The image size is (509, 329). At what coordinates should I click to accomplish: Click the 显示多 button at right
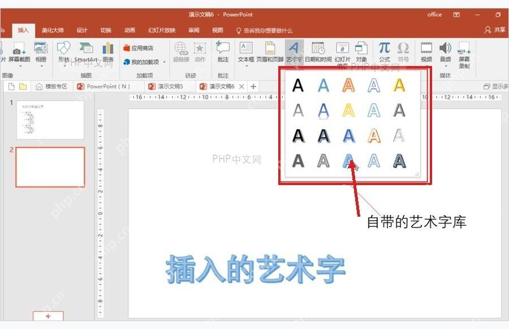(x=495, y=86)
